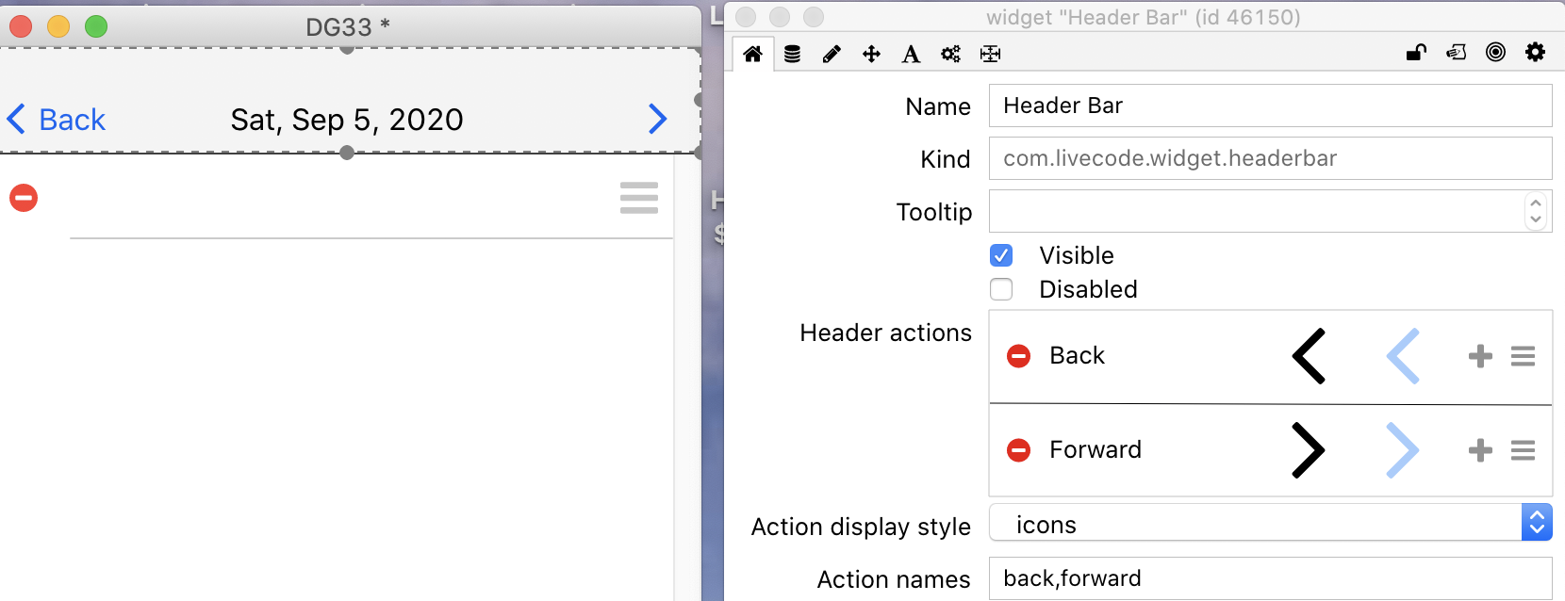Click the script editor icon
Screen dimensions: 1565x601
click(x=1456, y=53)
